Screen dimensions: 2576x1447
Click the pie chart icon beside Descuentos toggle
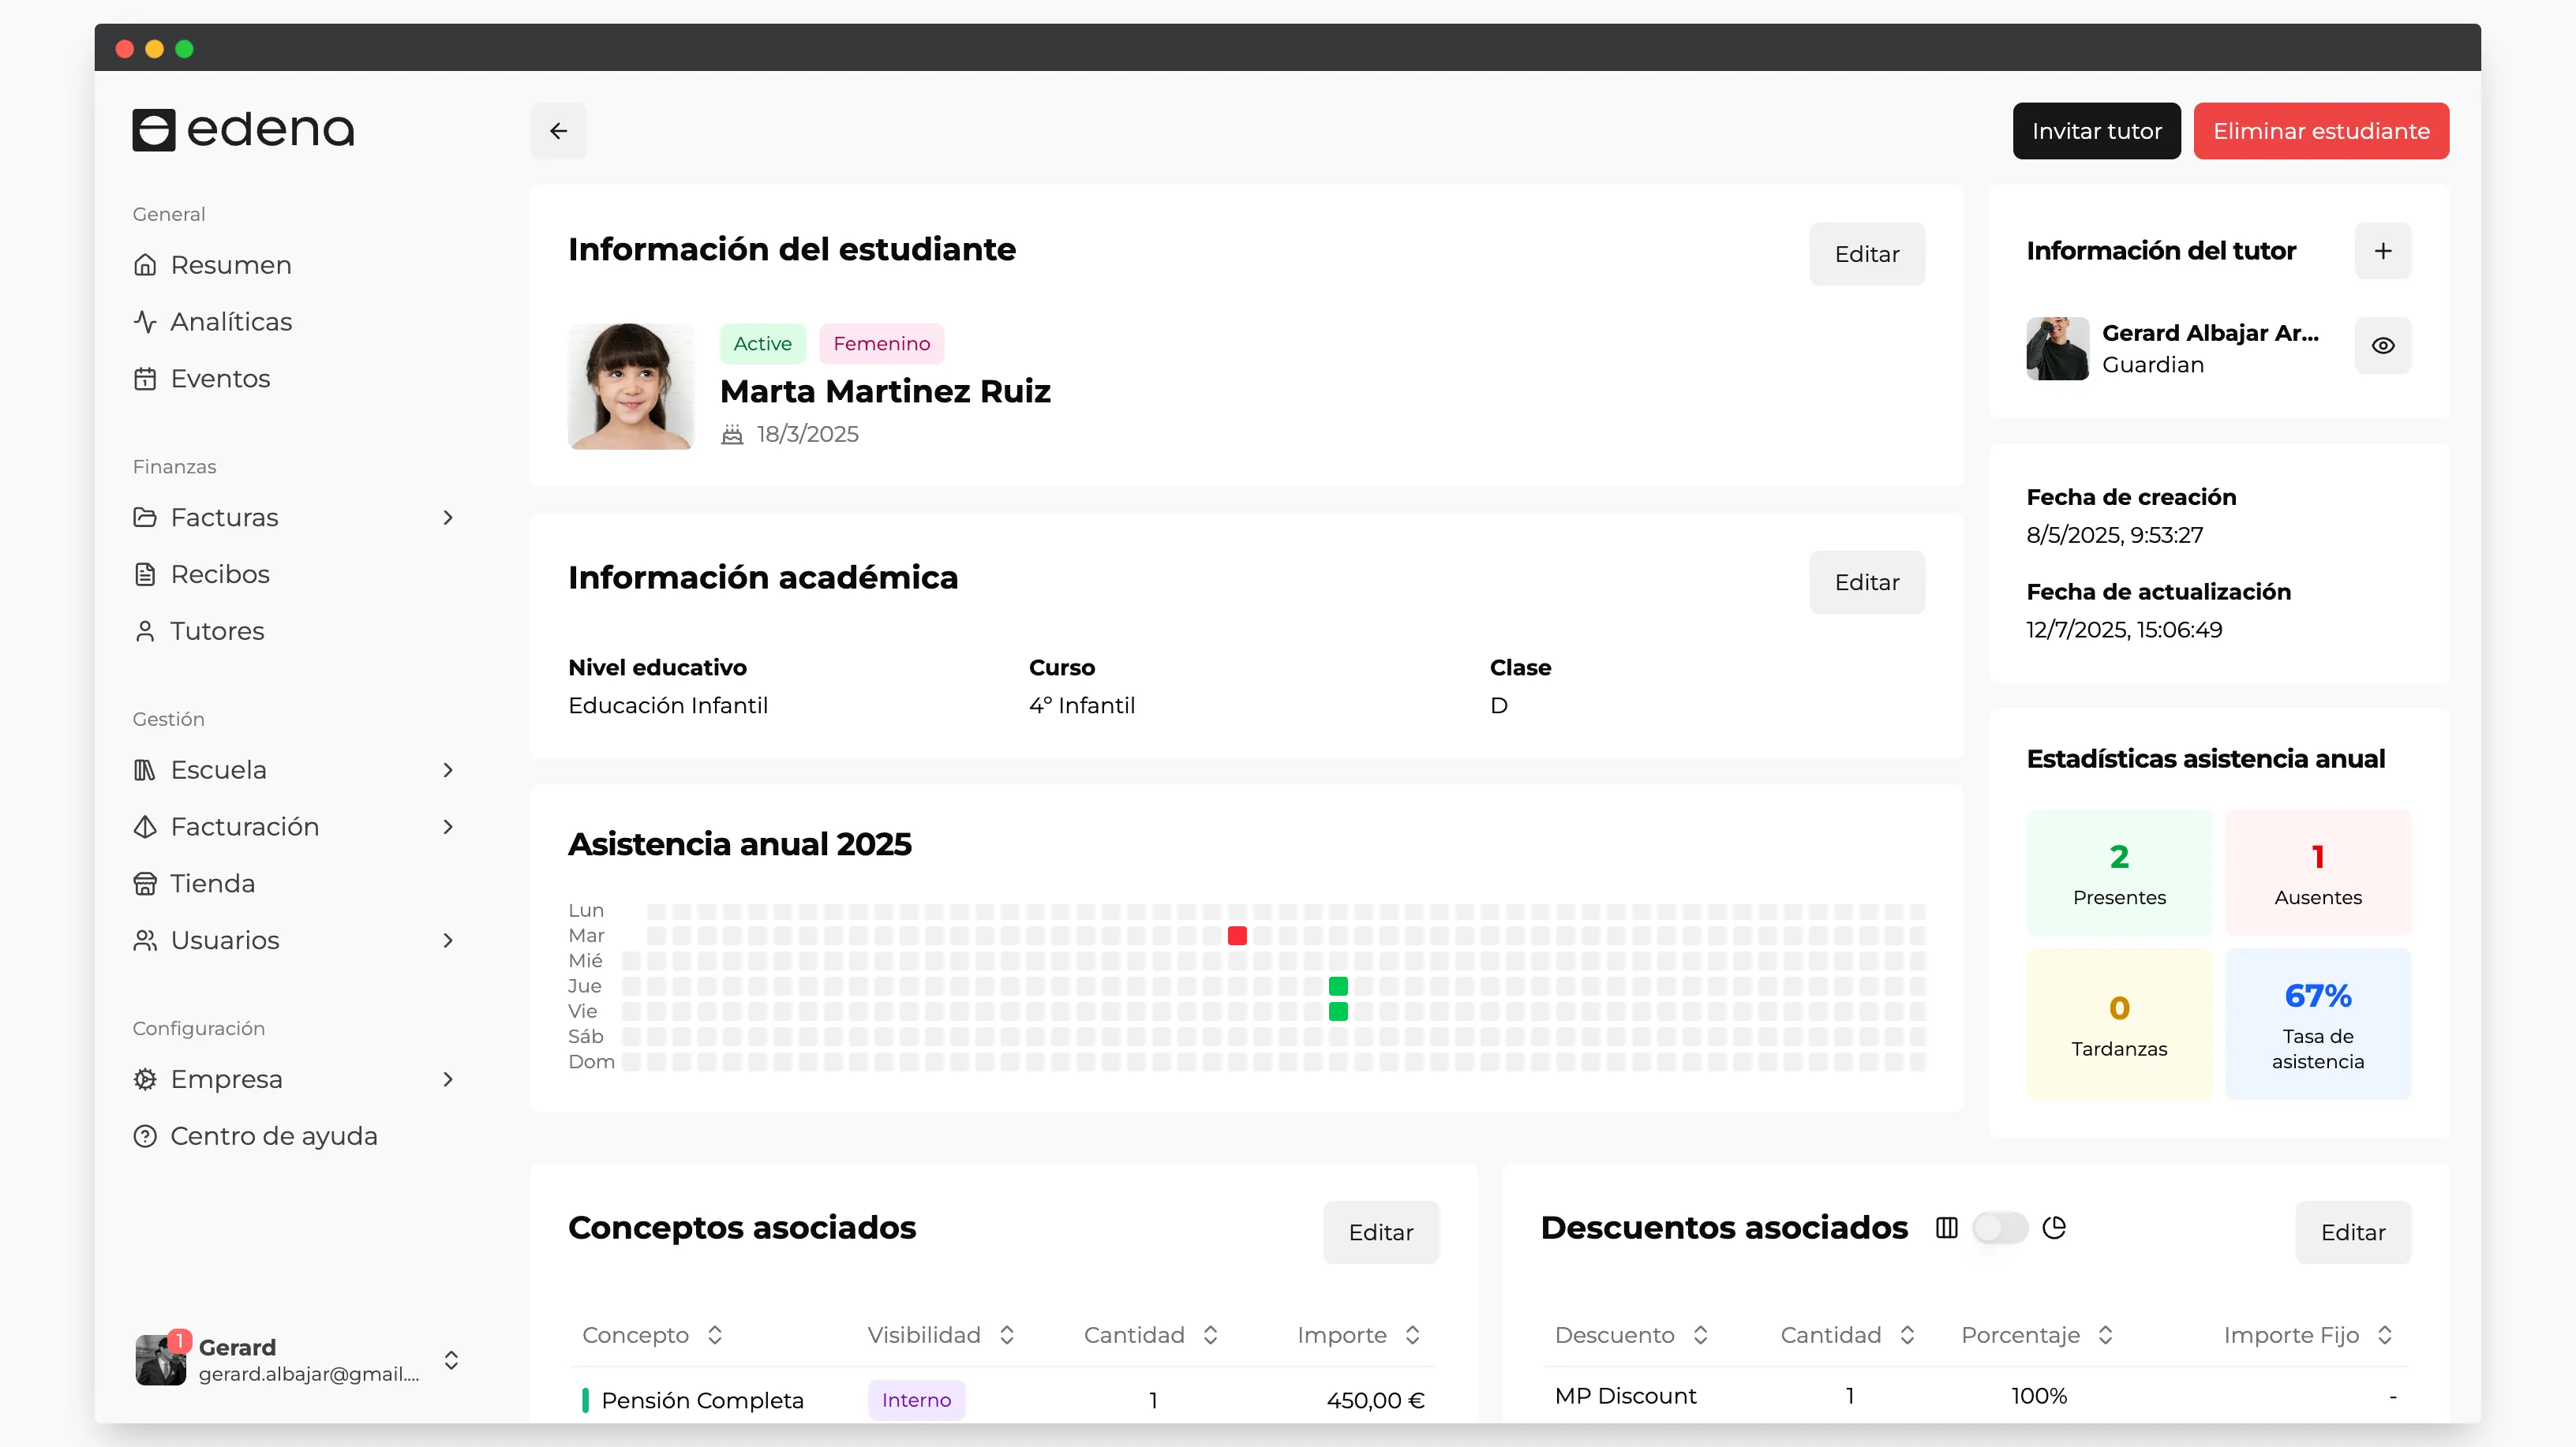[2054, 1228]
